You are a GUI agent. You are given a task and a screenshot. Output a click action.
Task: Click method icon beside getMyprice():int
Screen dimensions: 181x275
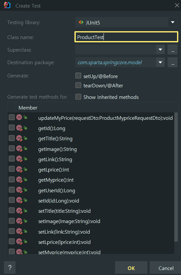tap(19, 180)
